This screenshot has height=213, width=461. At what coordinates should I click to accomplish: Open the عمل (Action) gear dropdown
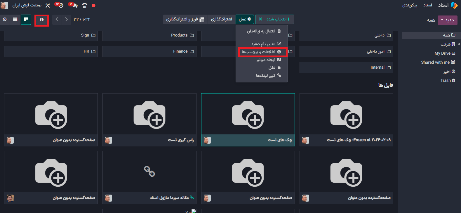[x=245, y=19]
